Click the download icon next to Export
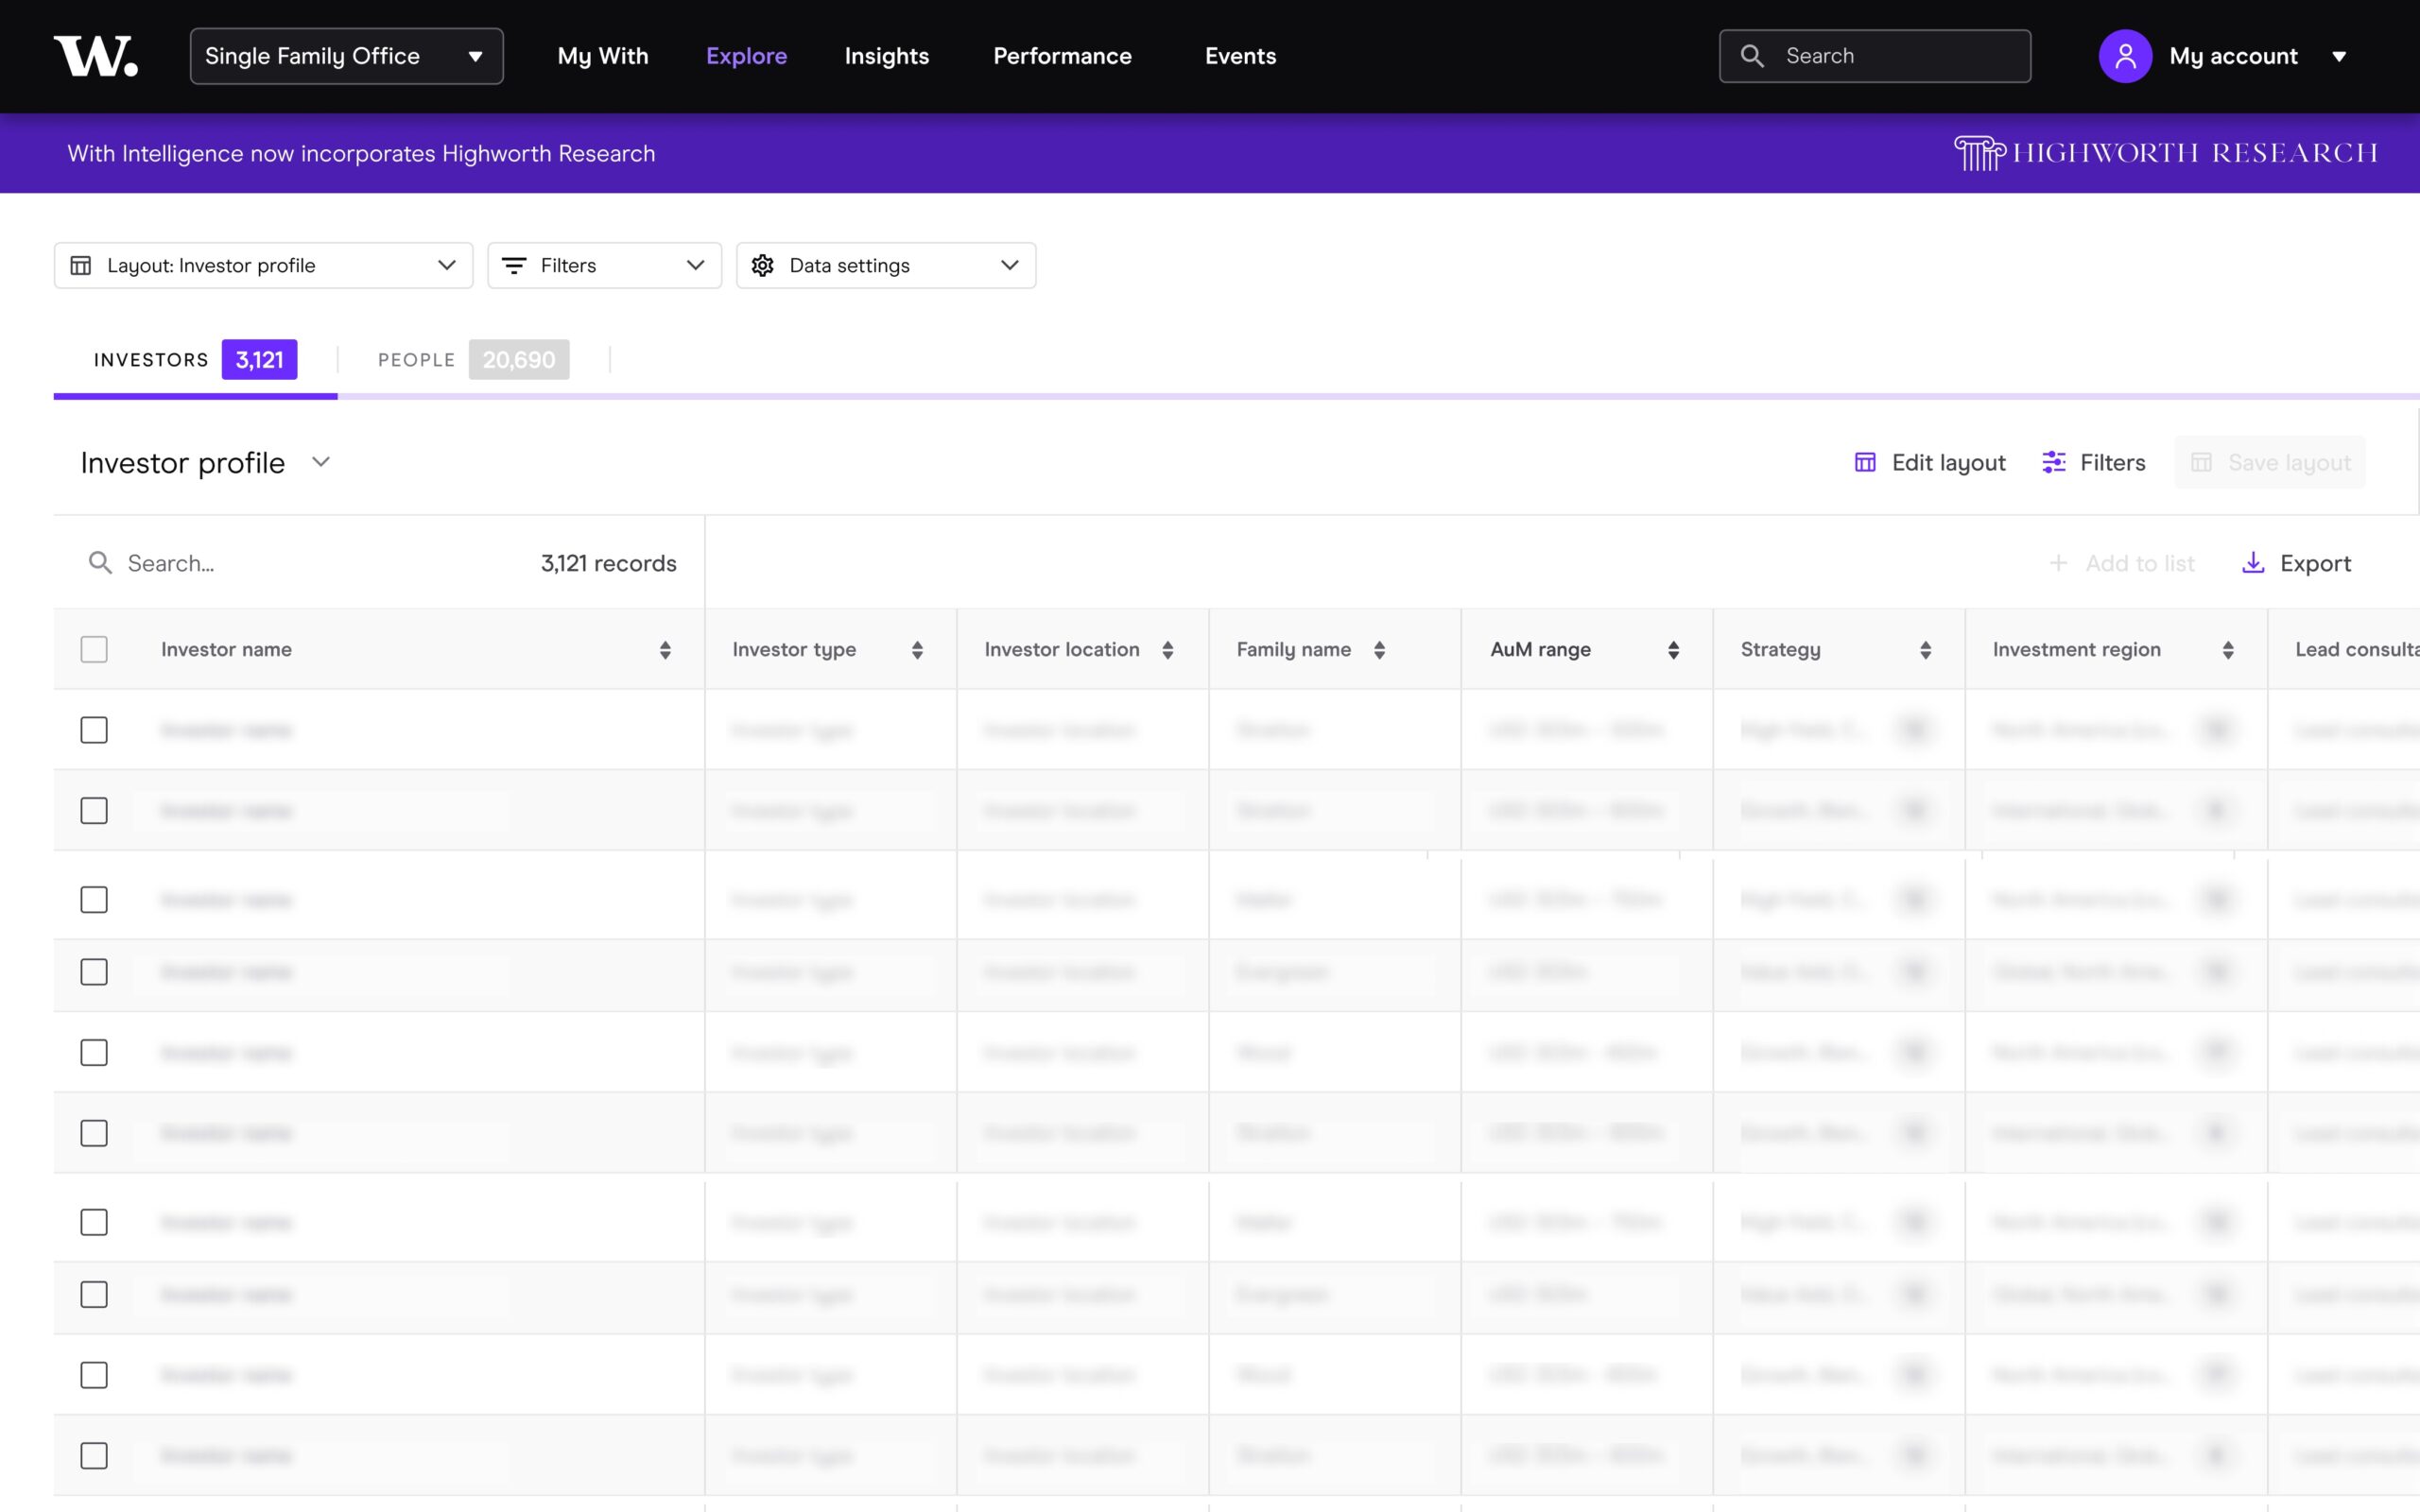This screenshot has height=1512, width=2420. [2253, 563]
